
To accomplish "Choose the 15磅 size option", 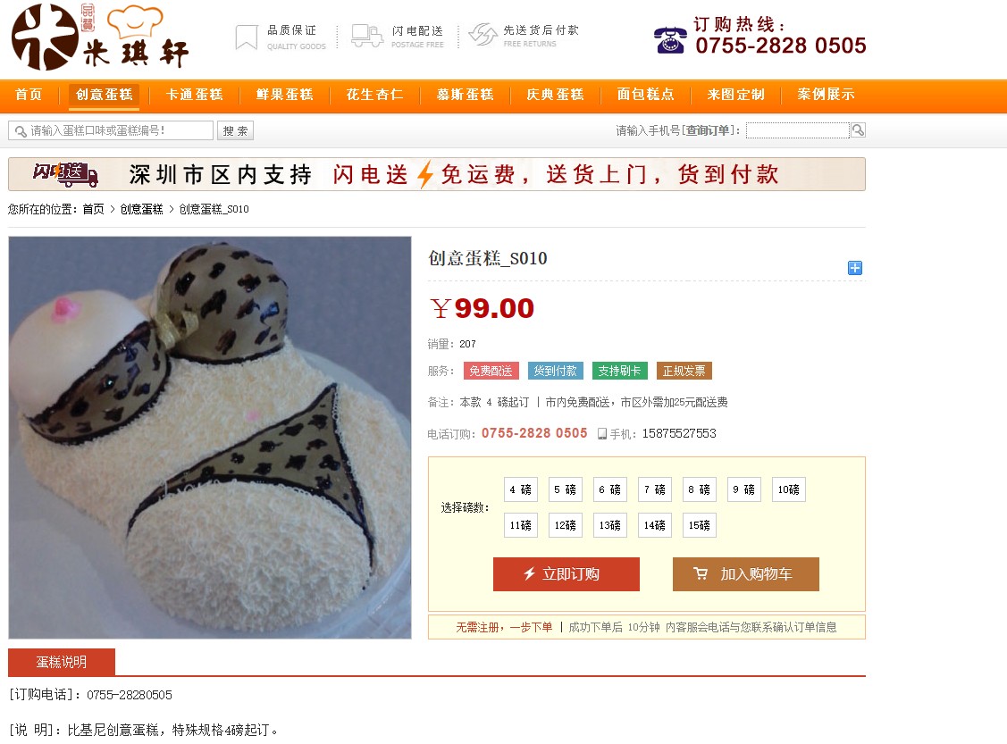I will [x=700, y=525].
